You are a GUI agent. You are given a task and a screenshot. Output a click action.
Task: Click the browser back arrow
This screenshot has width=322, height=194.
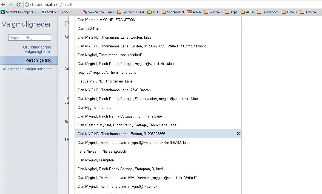[3, 4]
